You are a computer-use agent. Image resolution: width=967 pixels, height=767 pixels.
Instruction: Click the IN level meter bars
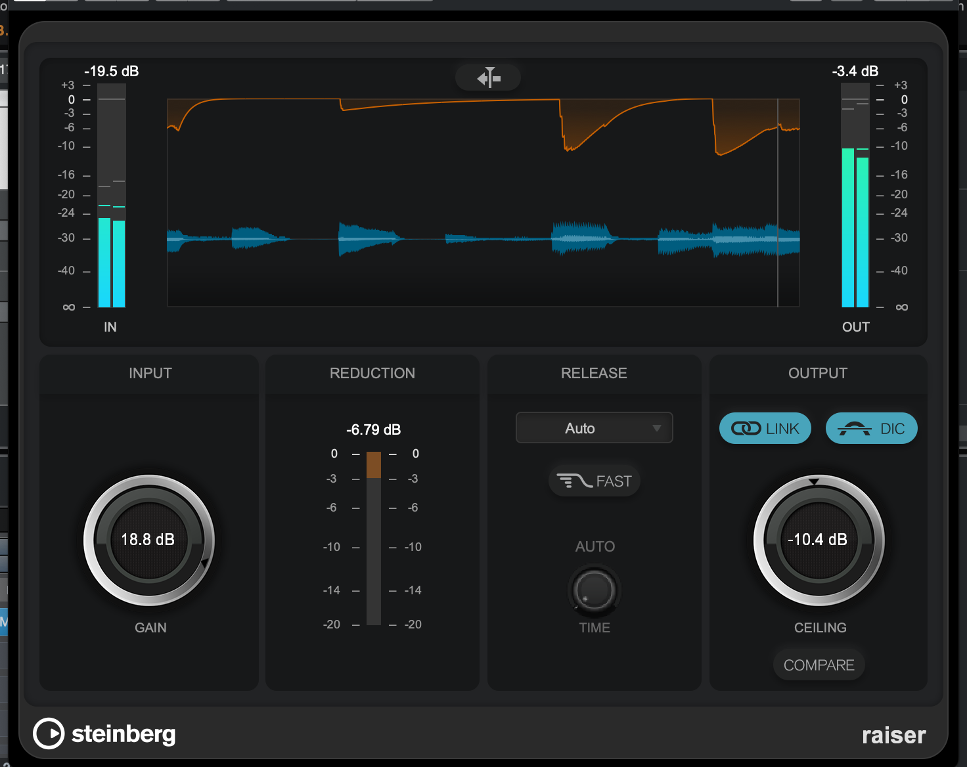click(112, 196)
